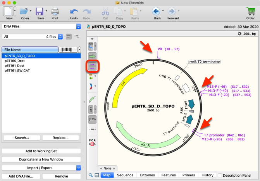Enable the Description Panel checkbox
Image resolution: width=260 pixels, height=181 pixels.
[x=220, y=175]
